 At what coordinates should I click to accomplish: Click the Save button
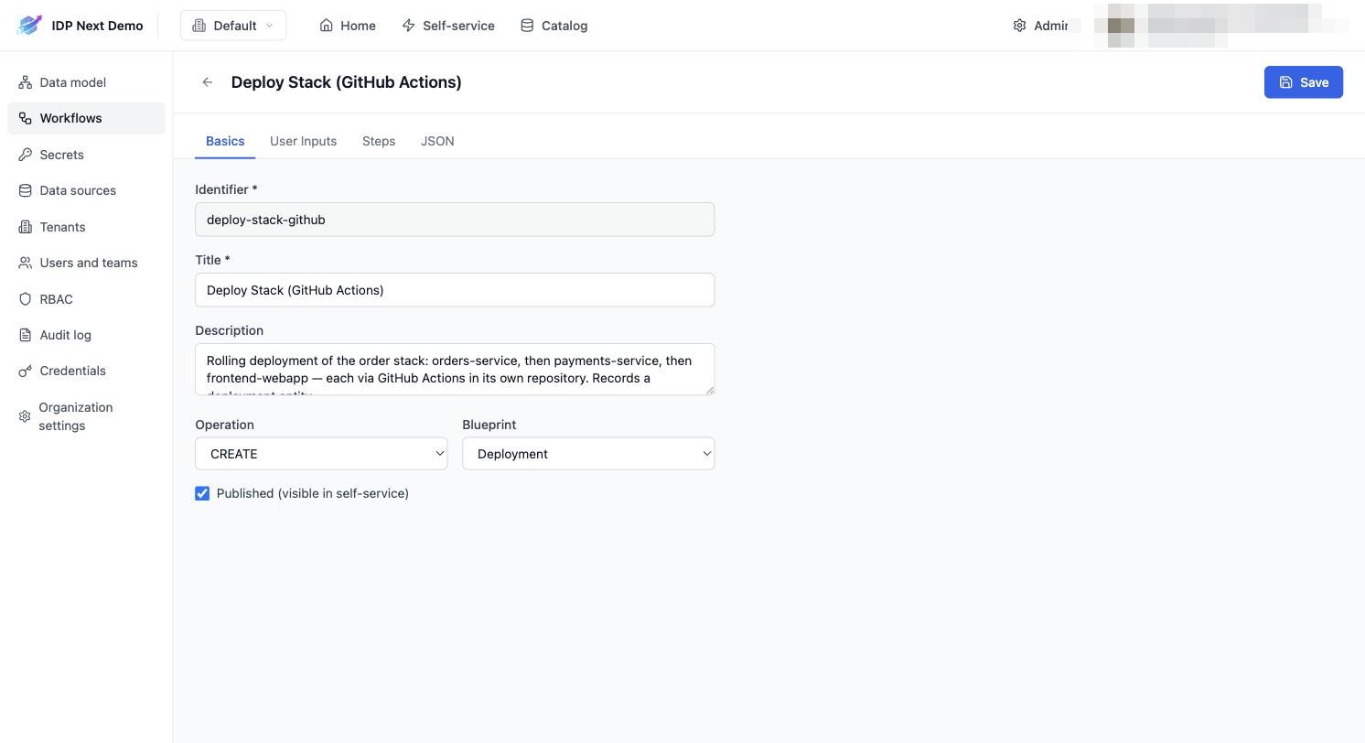pyautogui.click(x=1304, y=82)
